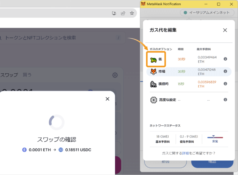
Task: Bookmark this page with the star icon
Action: 132,13
